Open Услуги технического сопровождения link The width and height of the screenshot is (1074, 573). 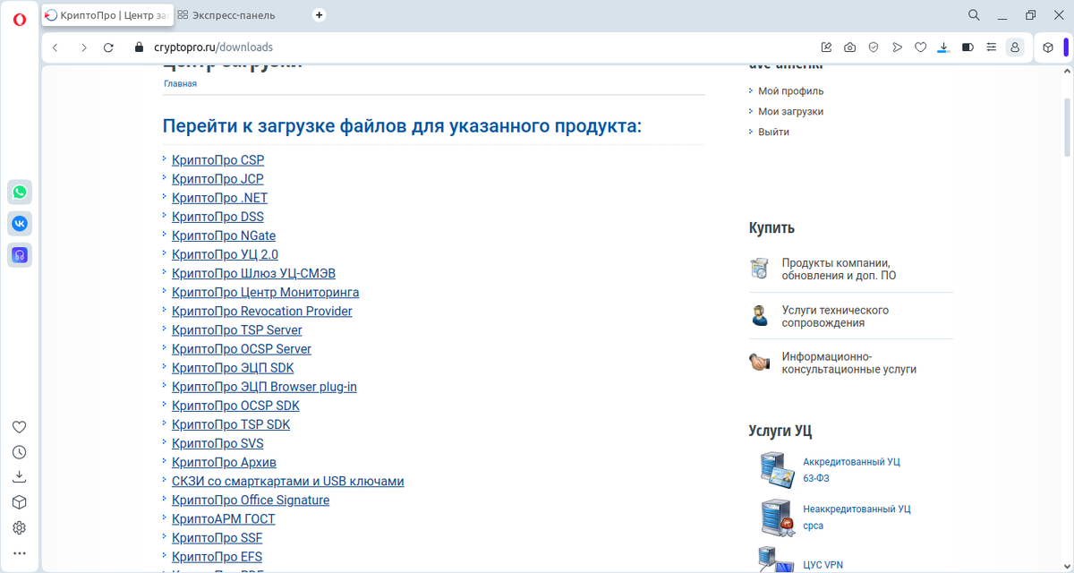coord(835,316)
